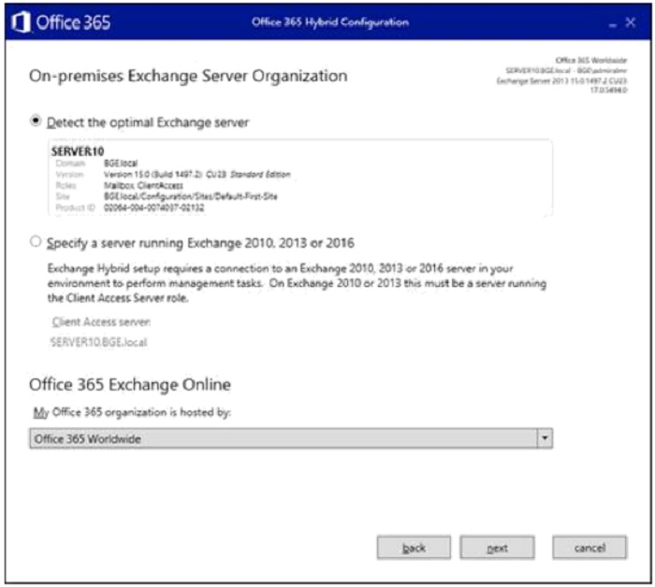Click the Office 365 Hybrid Configuration title
The image size is (655, 587).
point(330,22)
